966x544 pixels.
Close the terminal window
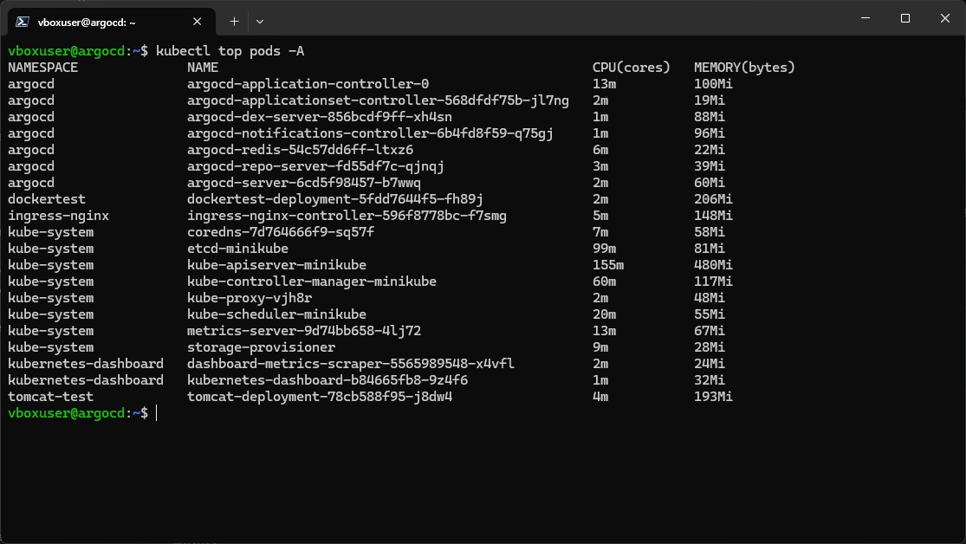pyautogui.click(x=945, y=18)
